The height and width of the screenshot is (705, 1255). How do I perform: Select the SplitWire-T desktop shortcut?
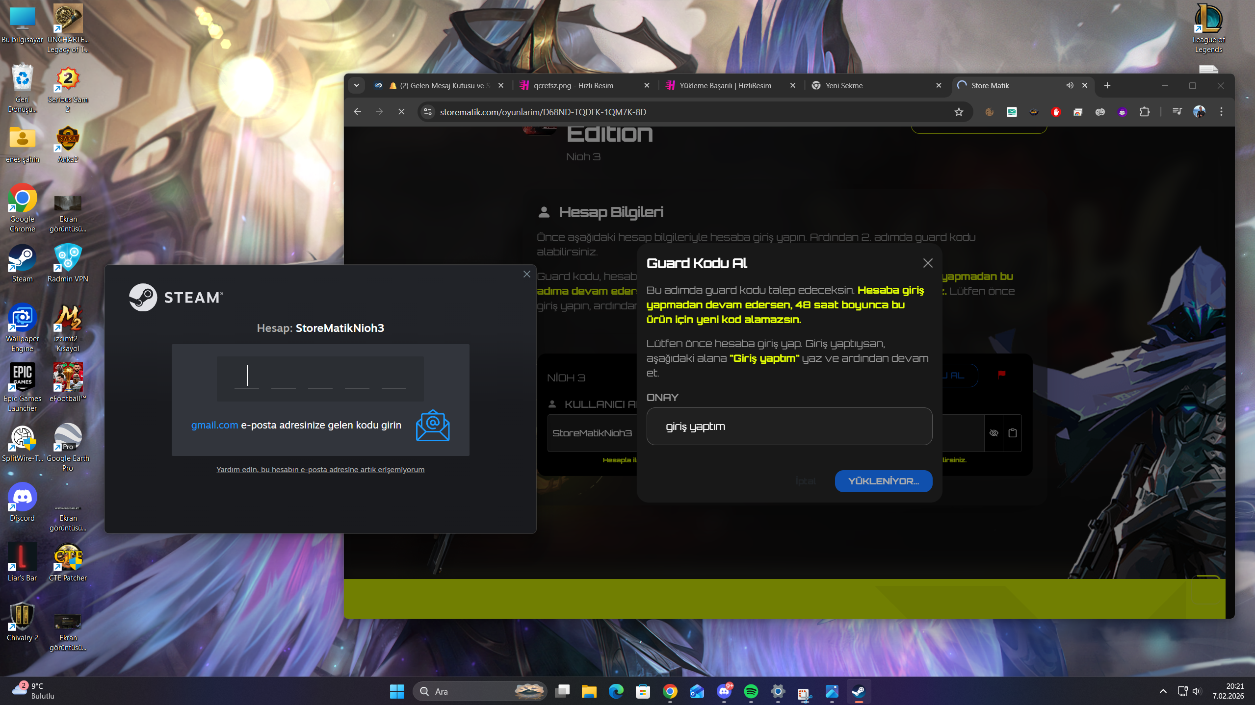pos(22,443)
